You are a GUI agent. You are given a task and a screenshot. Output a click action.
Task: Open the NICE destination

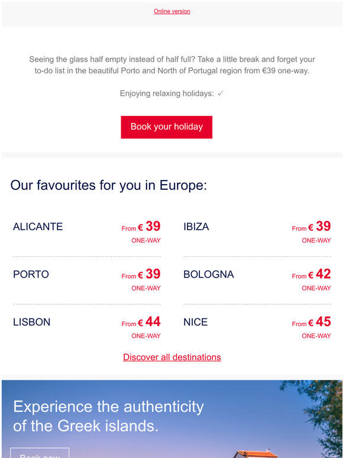195,322
